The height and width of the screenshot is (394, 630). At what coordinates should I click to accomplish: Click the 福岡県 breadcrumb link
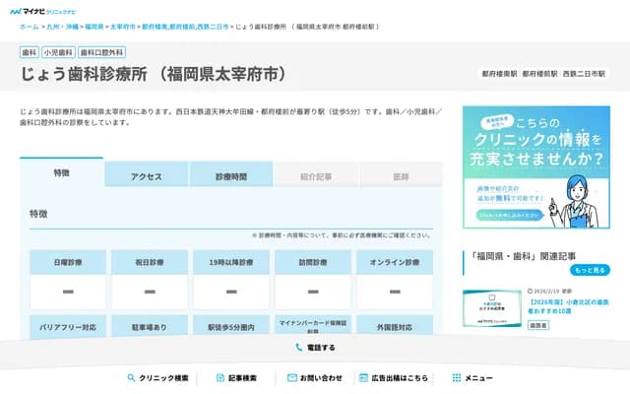pos(94,27)
